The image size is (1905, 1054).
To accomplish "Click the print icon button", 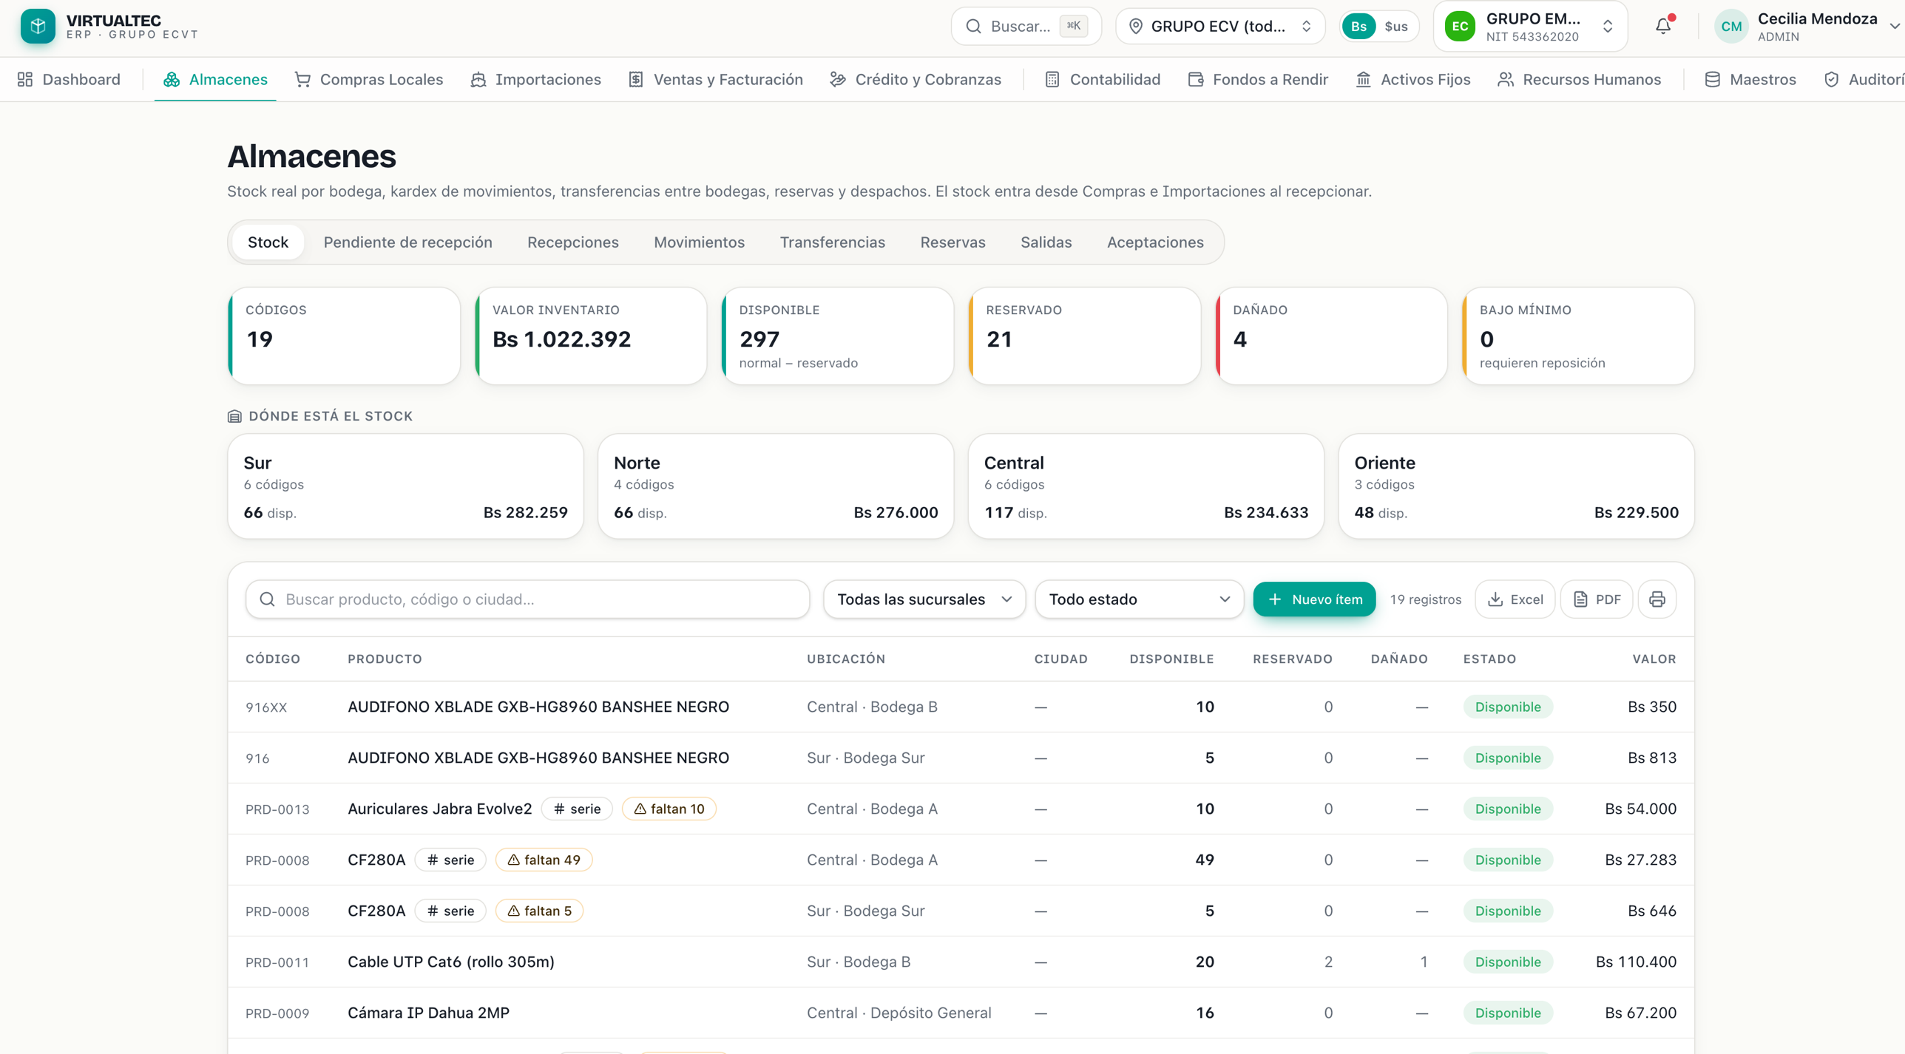I will point(1657,599).
